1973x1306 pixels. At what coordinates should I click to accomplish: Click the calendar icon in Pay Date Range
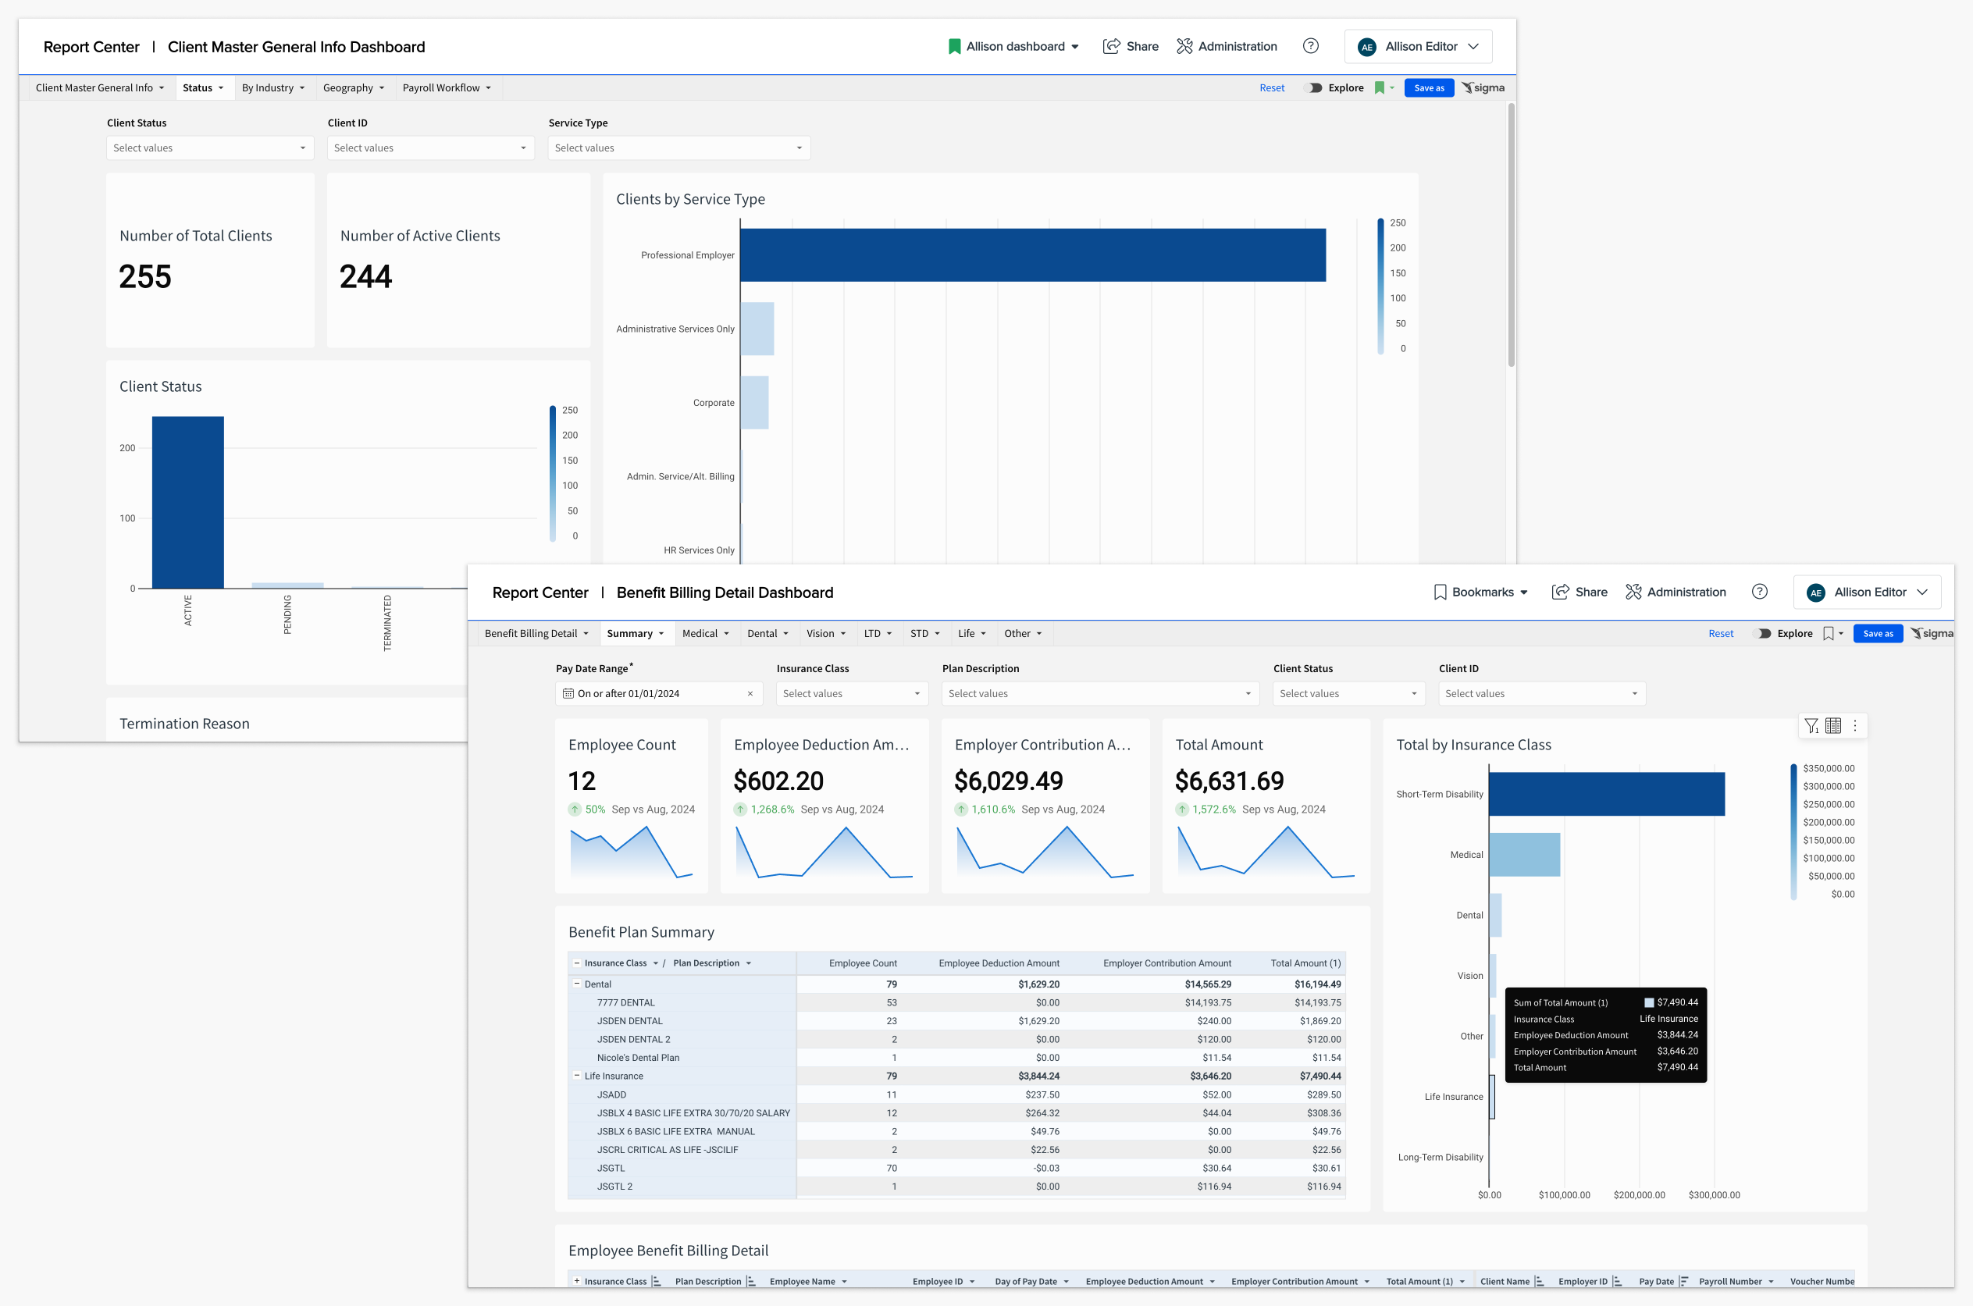pos(568,693)
